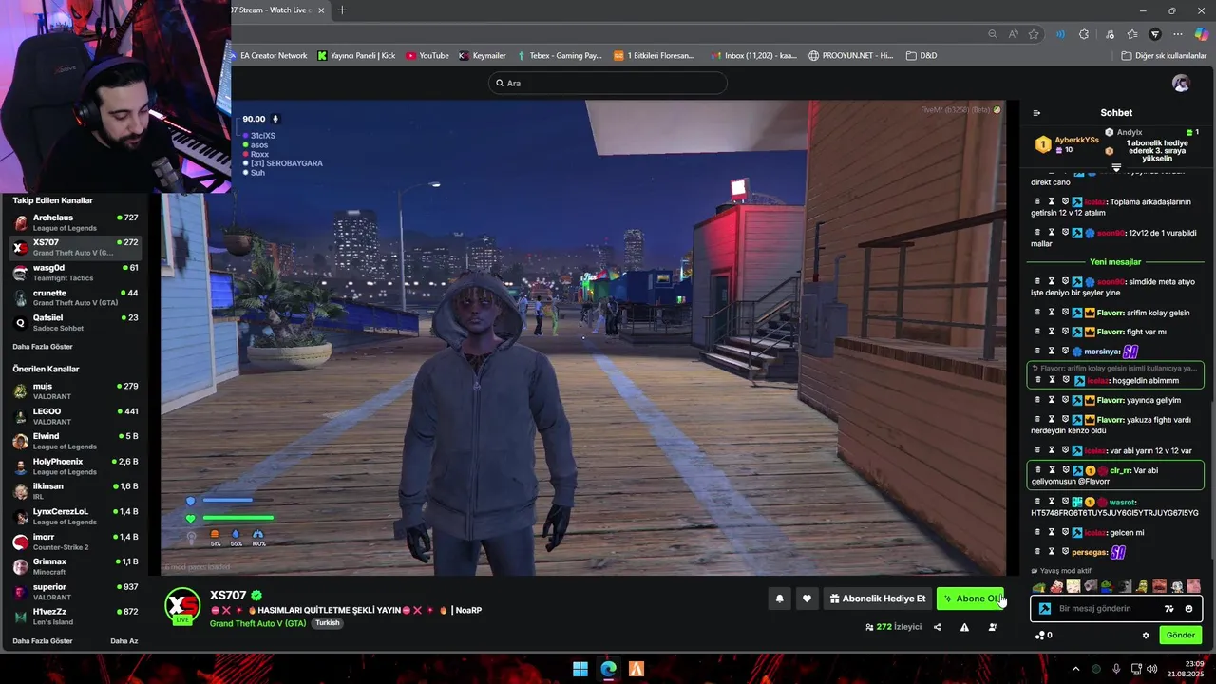Image resolution: width=1216 pixels, height=684 pixels.
Task: Open the Copilot icon in Edge
Action: point(1202,34)
